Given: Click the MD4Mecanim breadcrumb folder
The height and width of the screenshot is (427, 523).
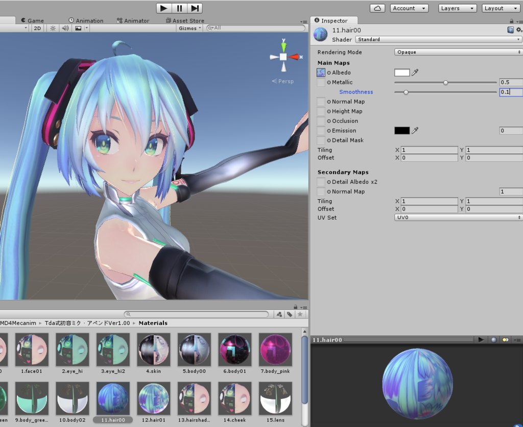Looking at the screenshot, I should pos(18,323).
